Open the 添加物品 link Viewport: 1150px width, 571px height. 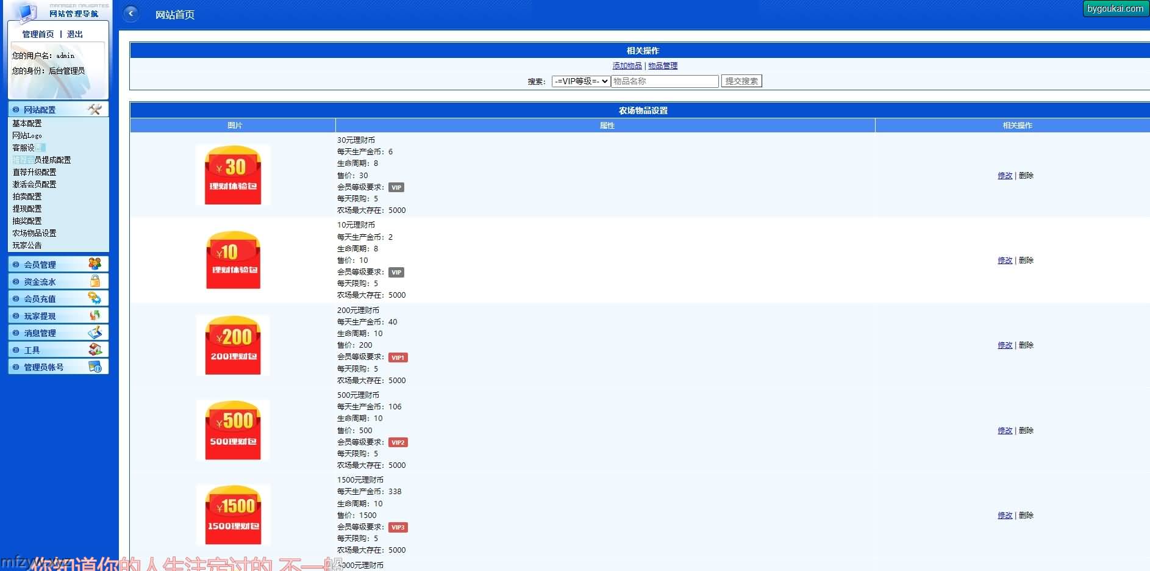627,66
